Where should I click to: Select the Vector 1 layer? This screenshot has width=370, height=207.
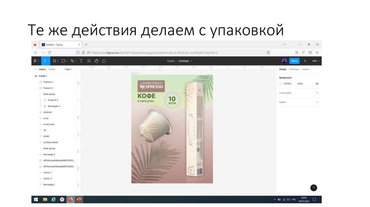pyautogui.click(x=47, y=172)
